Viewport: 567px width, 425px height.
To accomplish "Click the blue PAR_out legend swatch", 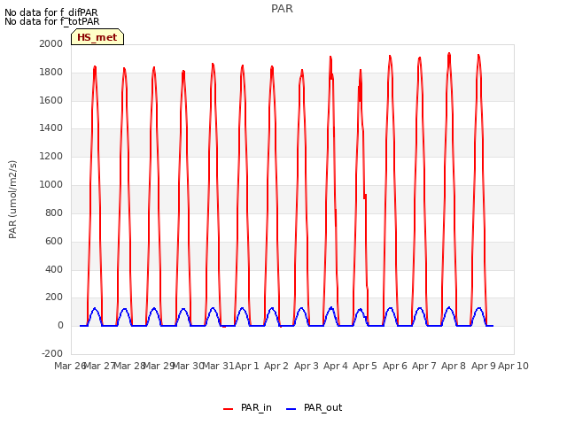I will point(291,409).
